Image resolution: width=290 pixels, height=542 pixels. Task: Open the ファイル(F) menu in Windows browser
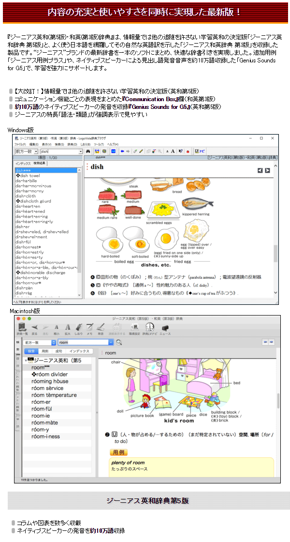click(20, 144)
